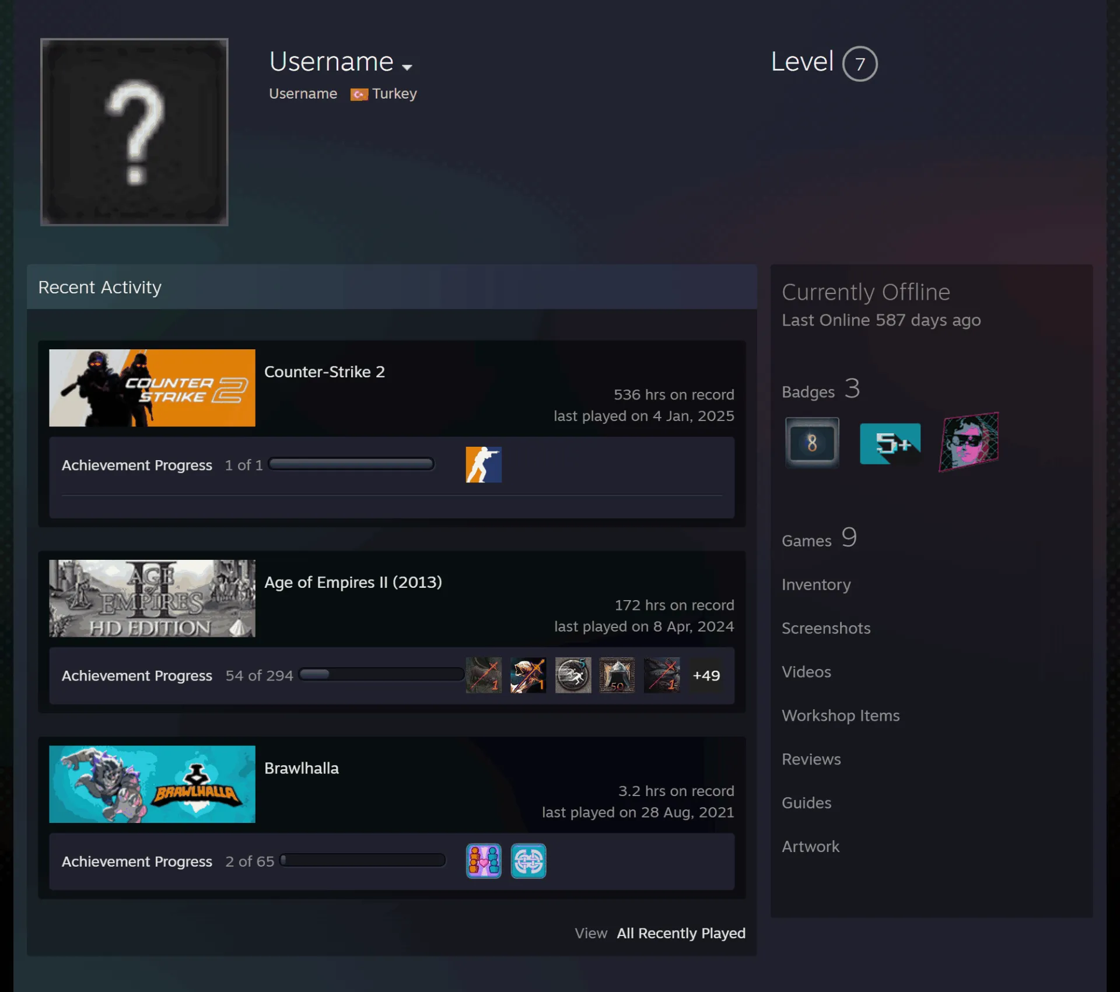
Task: Click the horse rider Age of Empires achievement icon
Action: point(528,675)
